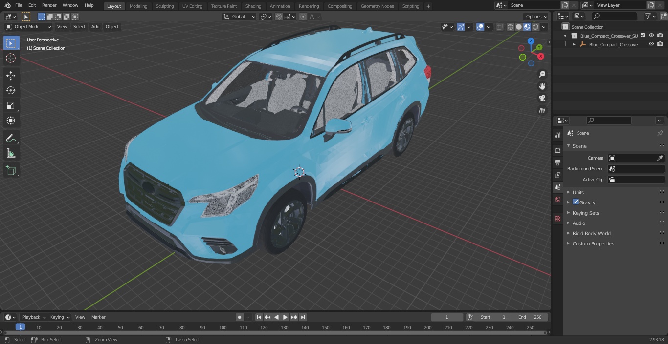Image resolution: width=668 pixels, height=344 pixels.
Task: Click the Blender logo menu icon
Action: 7,5
